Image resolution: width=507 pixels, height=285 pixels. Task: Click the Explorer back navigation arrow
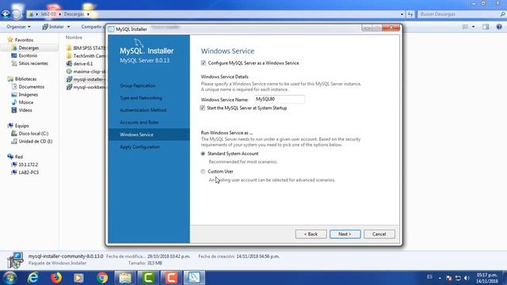6,14
